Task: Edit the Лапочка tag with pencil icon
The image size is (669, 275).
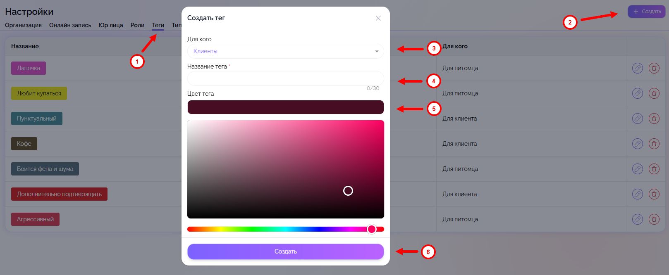Action: tap(638, 68)
